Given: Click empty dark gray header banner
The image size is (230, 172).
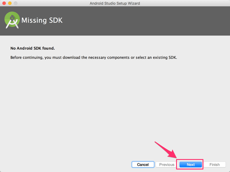Looking at the screenshot, I should (147, 21).
